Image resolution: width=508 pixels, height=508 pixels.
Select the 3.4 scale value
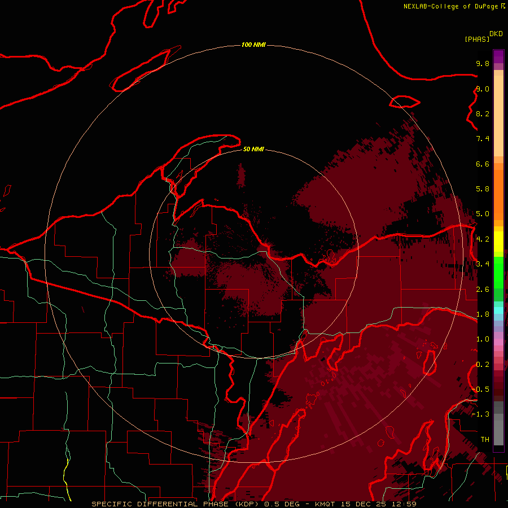483,264
